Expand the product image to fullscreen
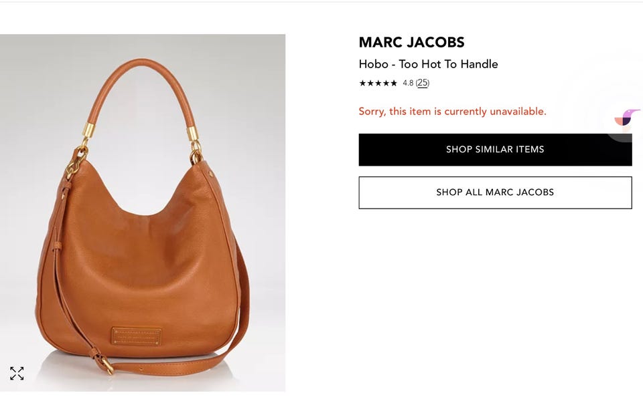Viewport: 643px width, 397px height. (x=17, y=373)
